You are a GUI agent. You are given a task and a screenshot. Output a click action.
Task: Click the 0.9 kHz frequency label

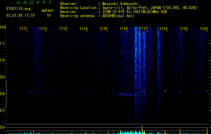[x=3, y=77]
